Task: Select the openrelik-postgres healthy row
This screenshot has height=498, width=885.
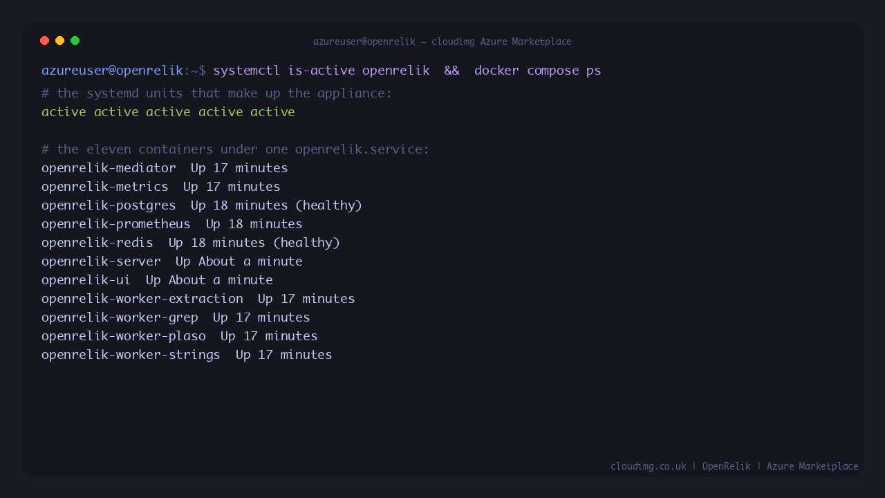Action: click(x=202, y=205)
